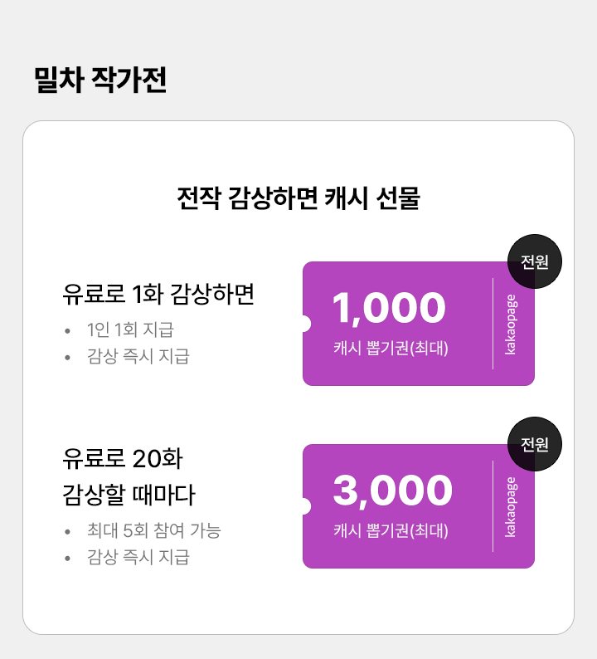Click the 유료로 1화 감상하면 condition text
The image size is (597, 659).
point(158,295)
